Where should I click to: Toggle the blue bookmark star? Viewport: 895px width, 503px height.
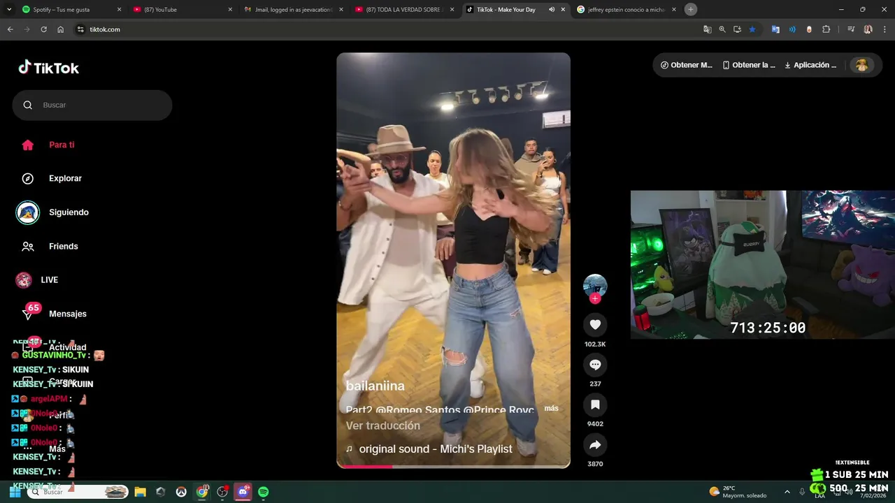[x=752, y=29]
